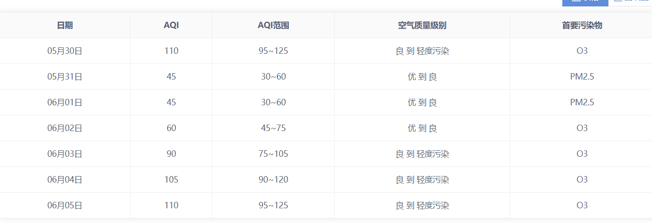Click the AQI column header
This screenshot has width=652, height=223.
pos(171,25)
